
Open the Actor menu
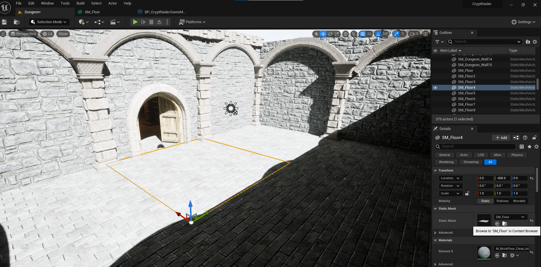coord(113,3)
